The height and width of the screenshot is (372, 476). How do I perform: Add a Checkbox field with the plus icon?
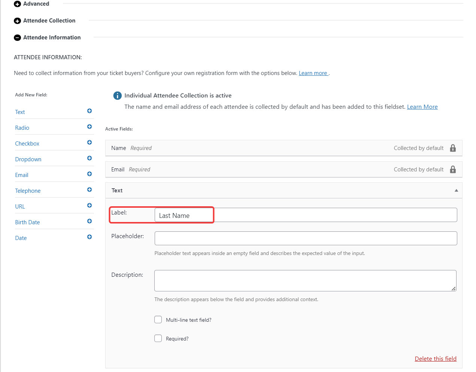[x=89, y=142]
